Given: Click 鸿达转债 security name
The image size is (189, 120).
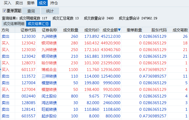Looking at the screenshot, I should pos(49,103).
